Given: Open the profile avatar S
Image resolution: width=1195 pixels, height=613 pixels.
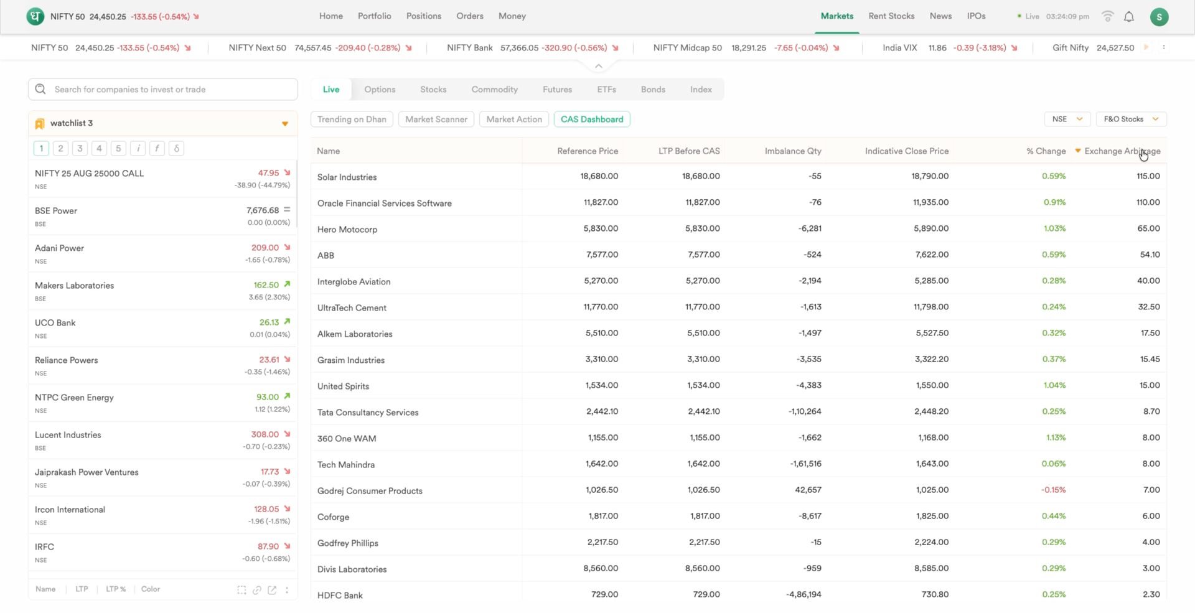Looking at the screenshot, I should pyautogui.click(x=1159, y=17).
